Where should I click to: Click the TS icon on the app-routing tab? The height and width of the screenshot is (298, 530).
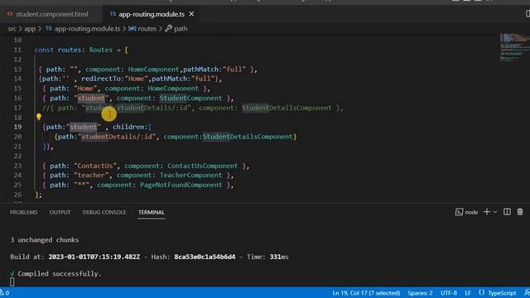[x=113, y=14]
